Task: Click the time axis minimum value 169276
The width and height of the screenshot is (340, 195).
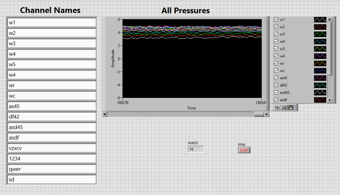Action: (123, 103)
